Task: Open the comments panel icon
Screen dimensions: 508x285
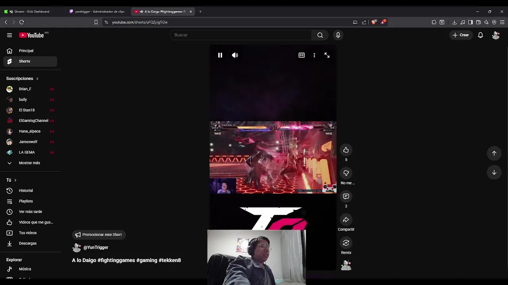Action: pos(346,196)
